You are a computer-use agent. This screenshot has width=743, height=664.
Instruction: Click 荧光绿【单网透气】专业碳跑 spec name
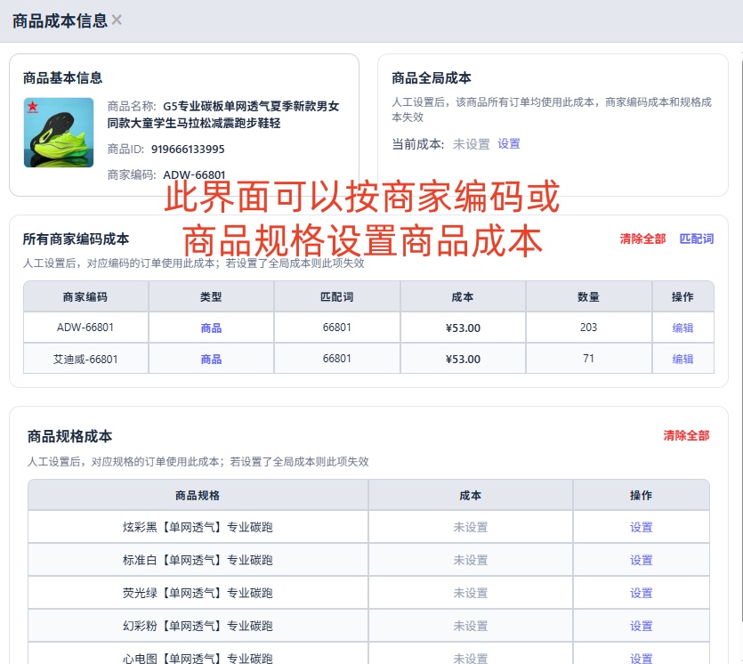tap(198, 593)
